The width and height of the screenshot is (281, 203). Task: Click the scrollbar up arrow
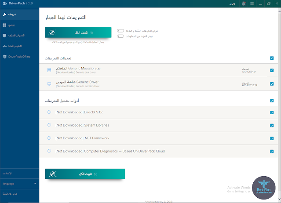(x=279, y=11)
